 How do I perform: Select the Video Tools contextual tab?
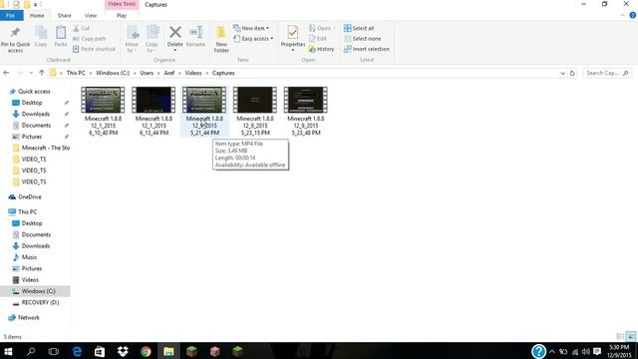(122, 4)
